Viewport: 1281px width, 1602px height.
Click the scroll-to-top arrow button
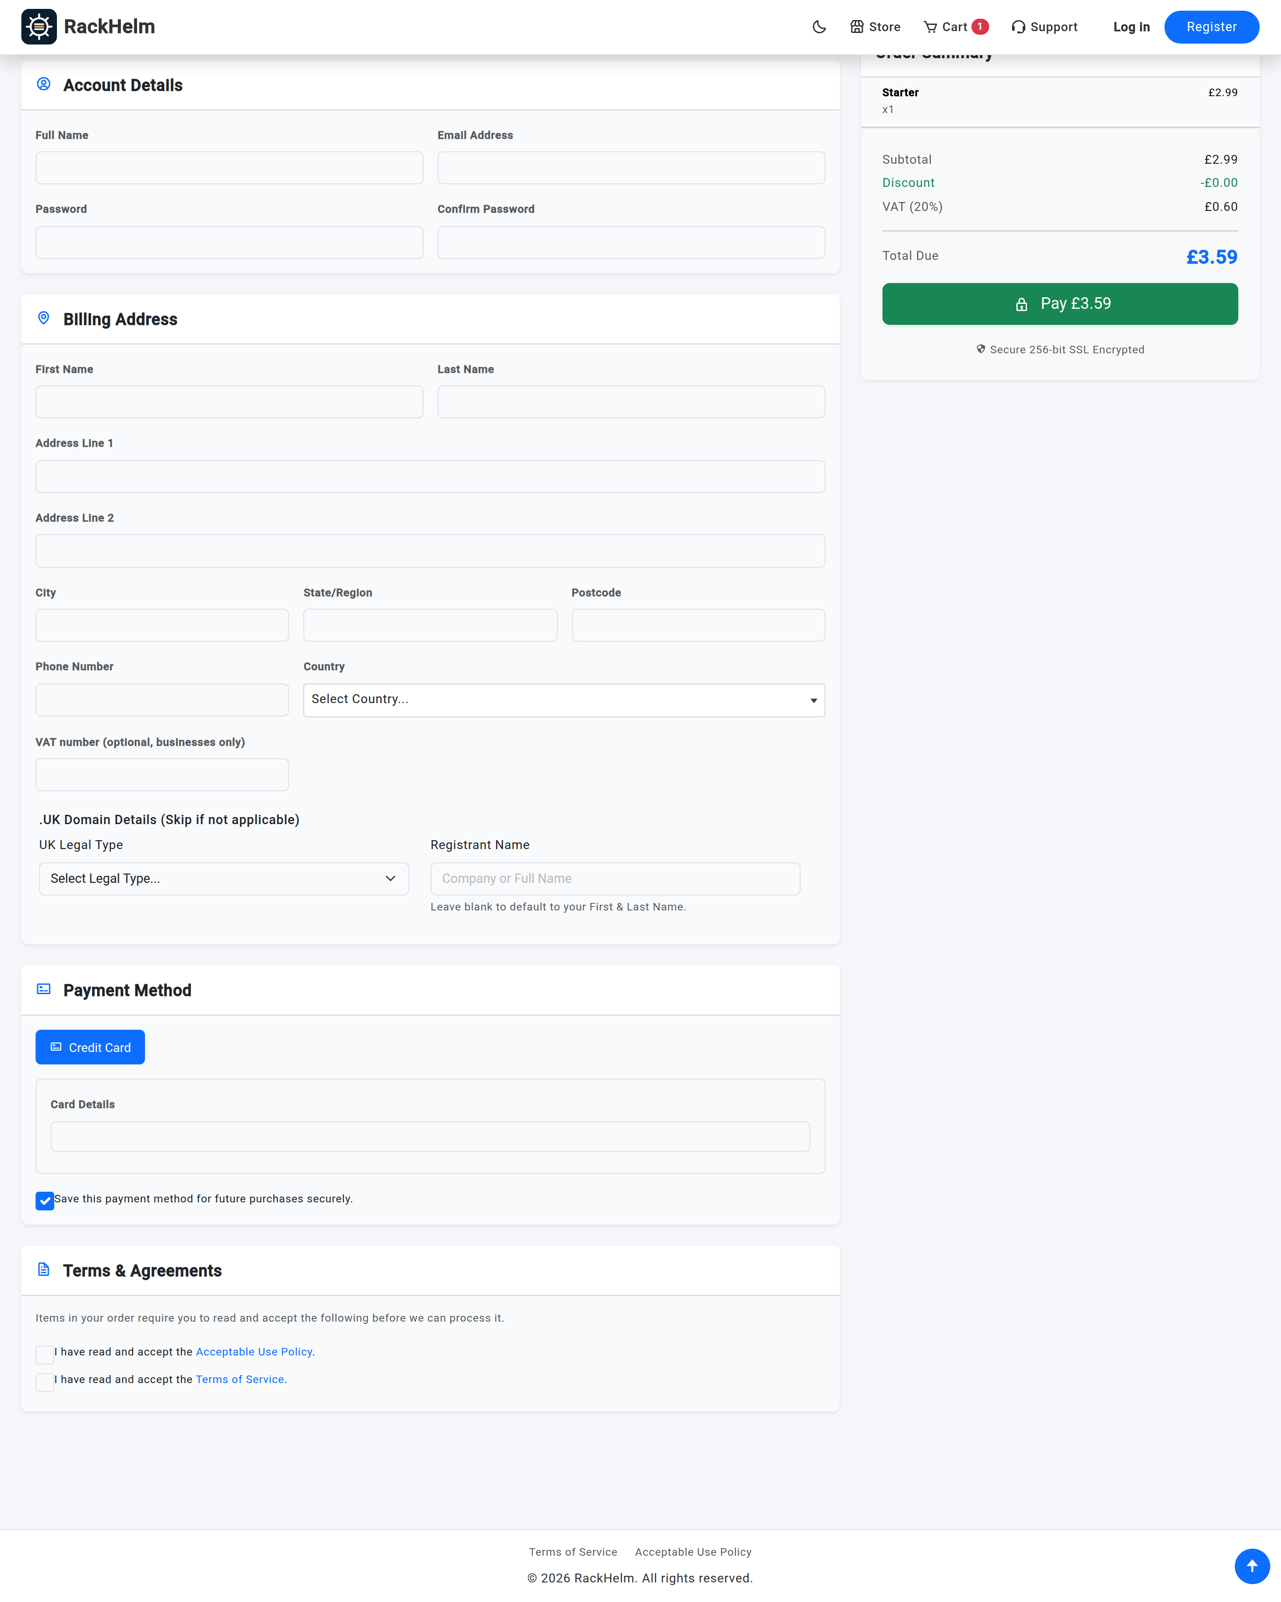click(x=1252, y=1566)
